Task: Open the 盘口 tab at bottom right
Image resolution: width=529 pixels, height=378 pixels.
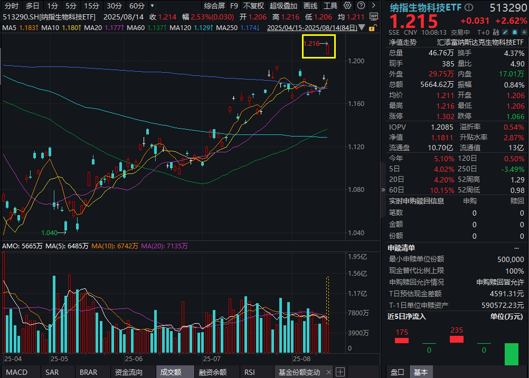Action: click(396, 372)
